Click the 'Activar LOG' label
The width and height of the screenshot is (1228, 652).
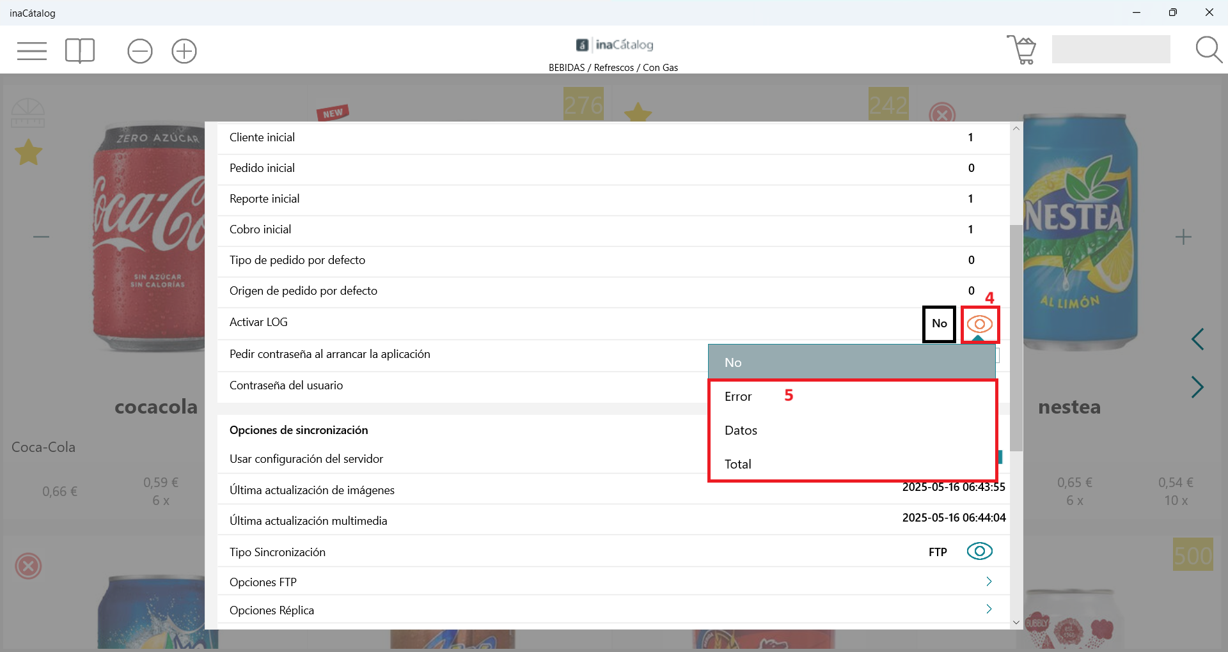pyautogui.click(x=258, y=322)
